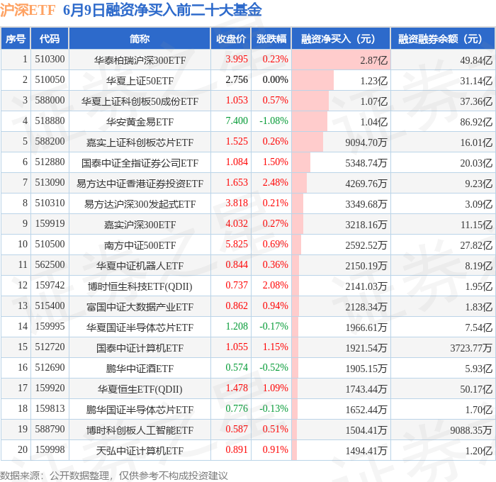This screenshot has width=496, height=482.
Task: Click the 涨跌幅 column header
Action: coord(271,38)
